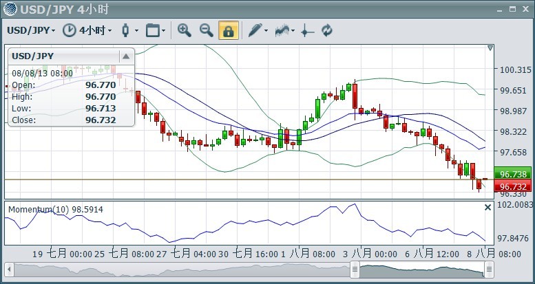535x284 pixels.
Task: Expand the indicators dropdown arrow
Action: 293,31
